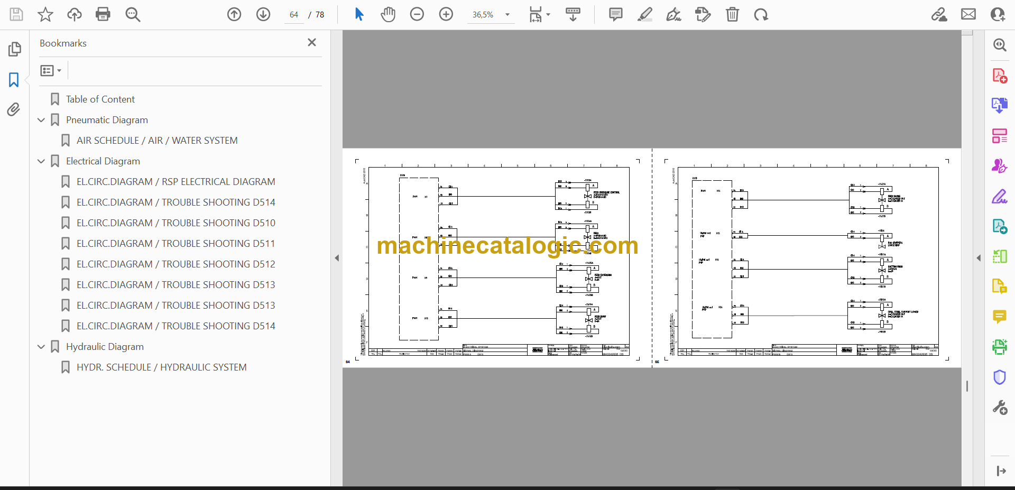Image resolution: width=1015 pixels, height=490 pixels.
Task: Expand the tools pane with the bottom arrow
Action: tap(1001, 471)
